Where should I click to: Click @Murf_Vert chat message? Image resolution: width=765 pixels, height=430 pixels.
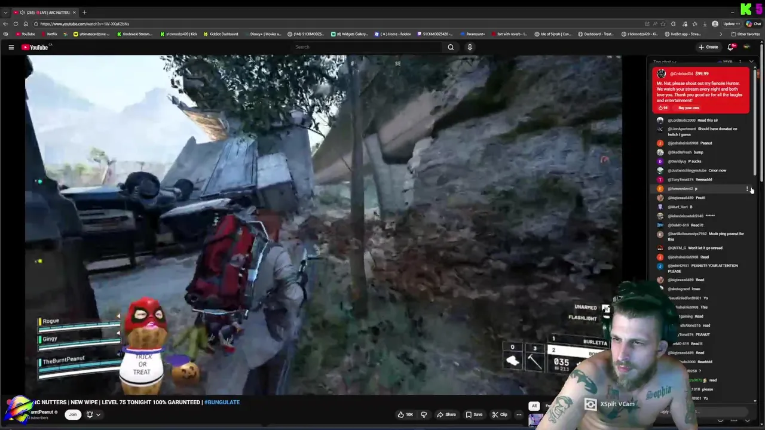click(702, 207)
